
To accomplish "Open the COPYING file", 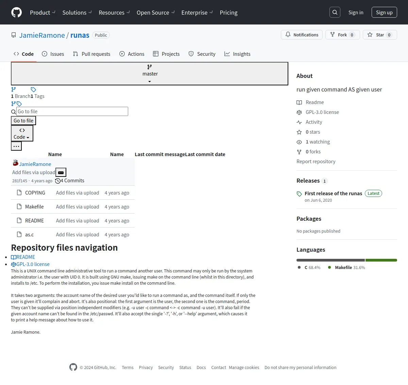I will pyautogui.click(x=35, y=193).
